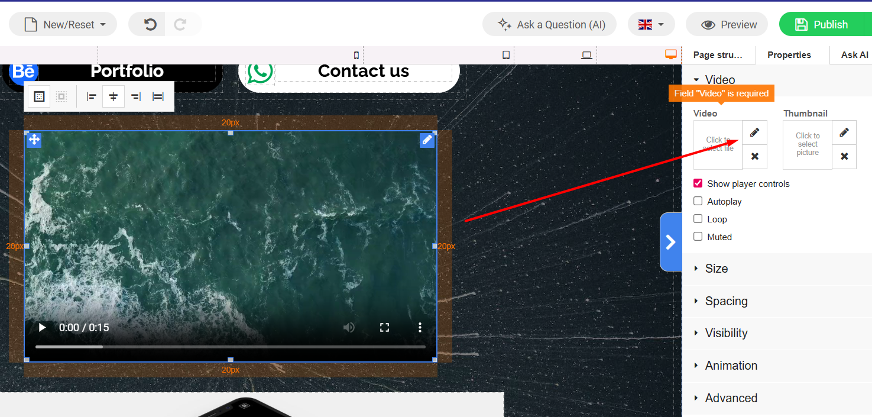Viewport: 872px width, 417px height.
Task: Click the pencil icon next to Video field
Action: point(754,132)
